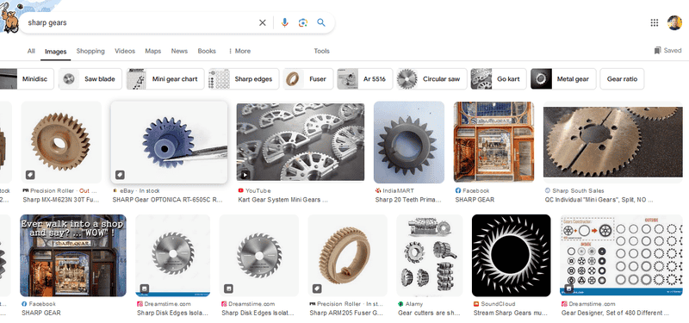Filter by the Minidisc chip
This screenshot has height=323, width=689.
click(27, 79)
